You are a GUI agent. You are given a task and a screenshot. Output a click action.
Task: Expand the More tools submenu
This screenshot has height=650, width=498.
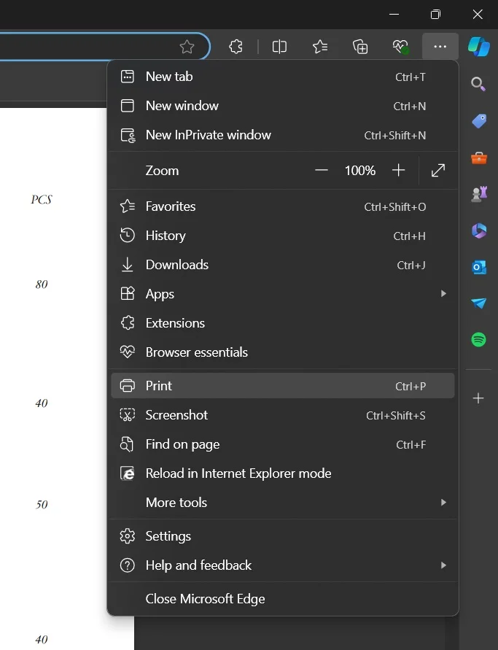pos(282,503)
